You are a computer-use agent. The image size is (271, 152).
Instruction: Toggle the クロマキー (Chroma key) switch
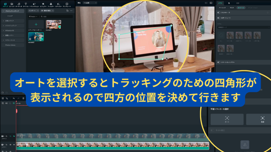(219, 12)
